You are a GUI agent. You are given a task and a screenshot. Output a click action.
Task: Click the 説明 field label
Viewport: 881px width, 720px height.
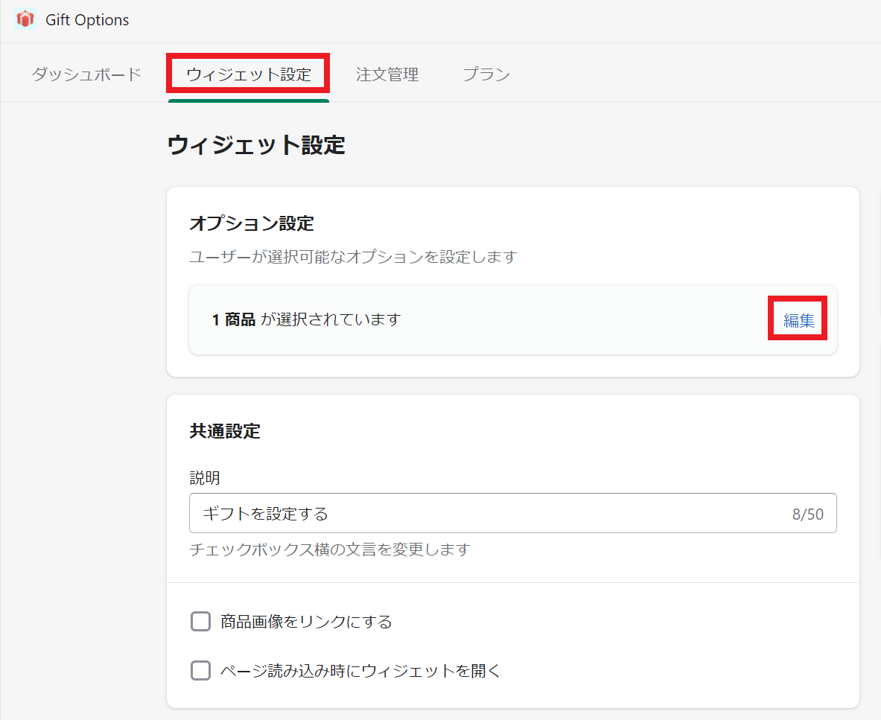click(205, 477)
